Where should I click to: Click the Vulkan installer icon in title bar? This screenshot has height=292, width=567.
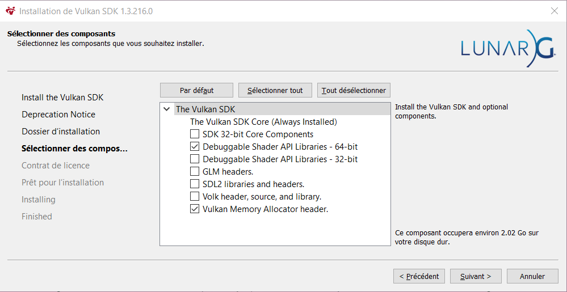[11, 11]
